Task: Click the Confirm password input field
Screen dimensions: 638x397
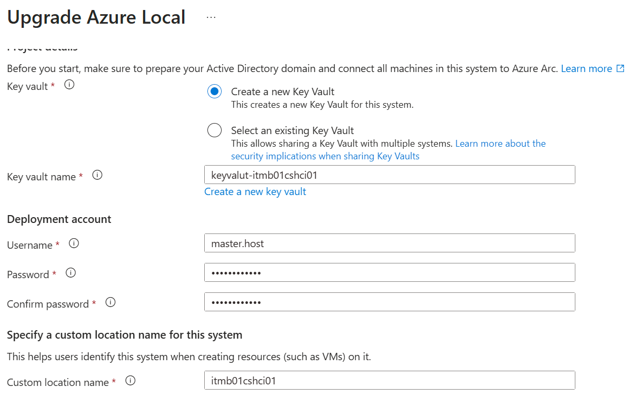Action: (390, 302)
